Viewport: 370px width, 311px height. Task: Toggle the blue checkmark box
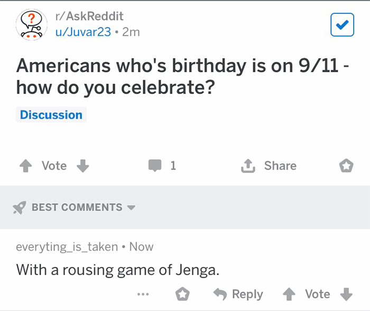coord(342,25)
